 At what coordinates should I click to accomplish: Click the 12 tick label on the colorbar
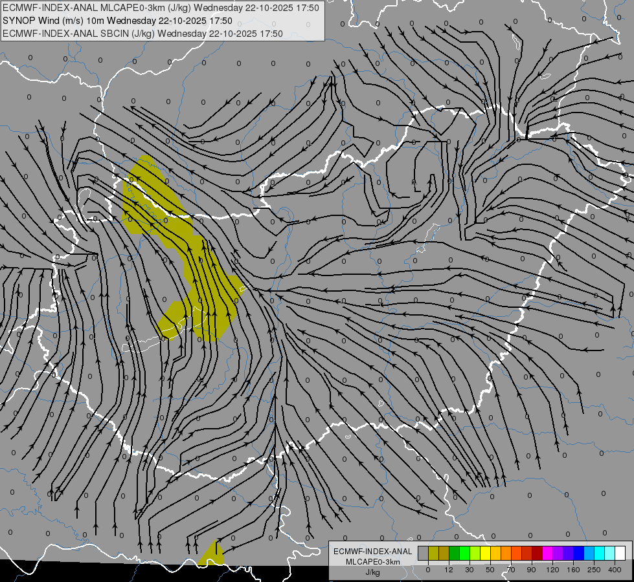pyautogui.click(x=449, y=570)
